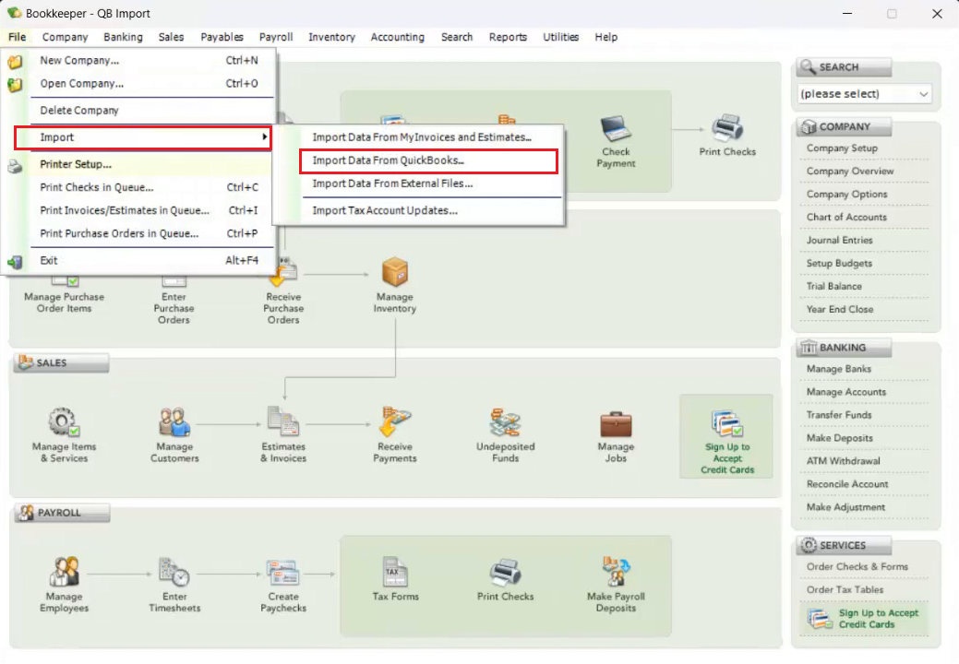
Task: Open the Reports menu
Action: [x=508, y=37]
